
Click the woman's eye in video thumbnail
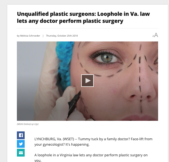click(106, 58)
